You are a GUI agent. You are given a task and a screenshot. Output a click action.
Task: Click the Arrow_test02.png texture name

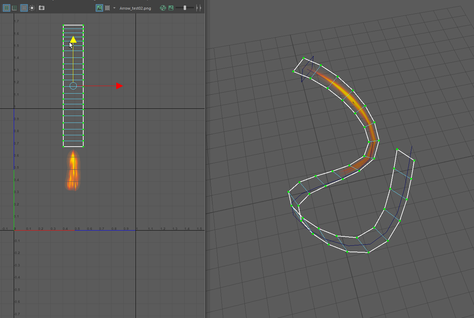point(135,8)
